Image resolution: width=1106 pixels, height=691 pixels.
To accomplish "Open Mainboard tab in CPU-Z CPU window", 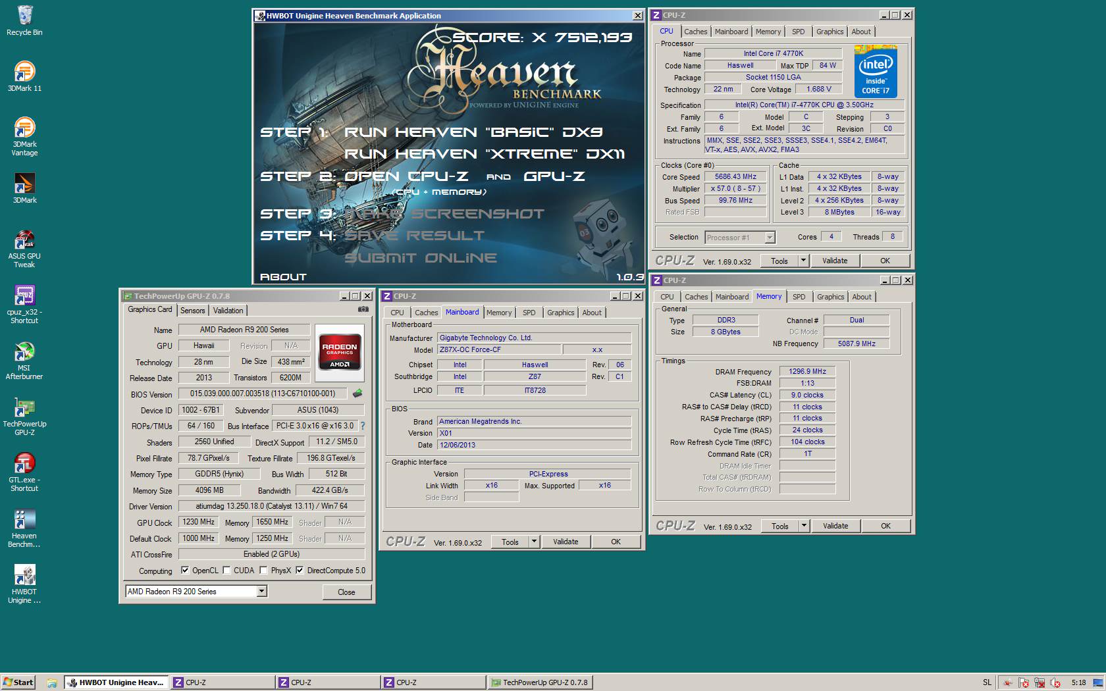I will pyautogui.click(x=731, y=32).
